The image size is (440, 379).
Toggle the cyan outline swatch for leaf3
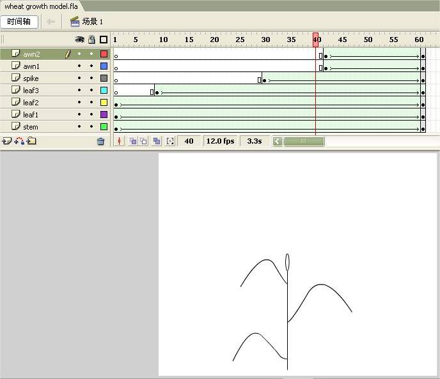click(x=104, y=90)
